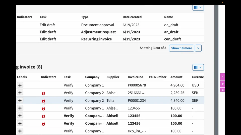This screenshot has height=135, width=241.
Task: Click plus label button in USD invoice row
Action: coord(20,85)
